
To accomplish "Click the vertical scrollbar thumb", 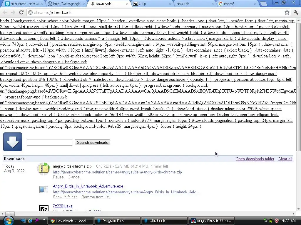I will (298, 87).
